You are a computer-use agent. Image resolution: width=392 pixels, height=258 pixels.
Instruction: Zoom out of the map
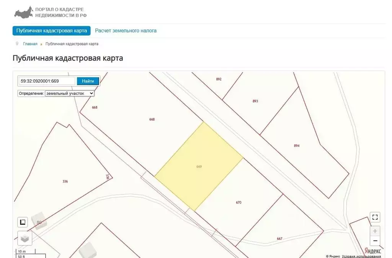(x=375, y=241)
